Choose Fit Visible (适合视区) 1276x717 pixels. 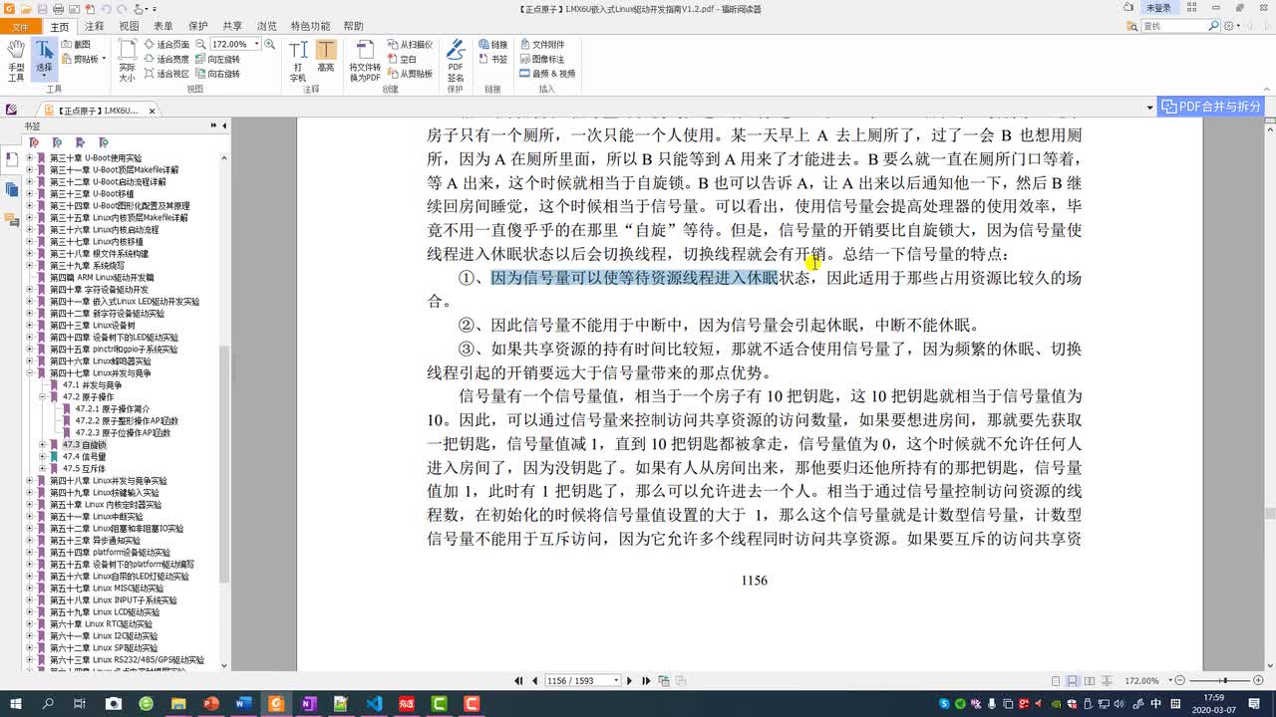click(166, 73)
